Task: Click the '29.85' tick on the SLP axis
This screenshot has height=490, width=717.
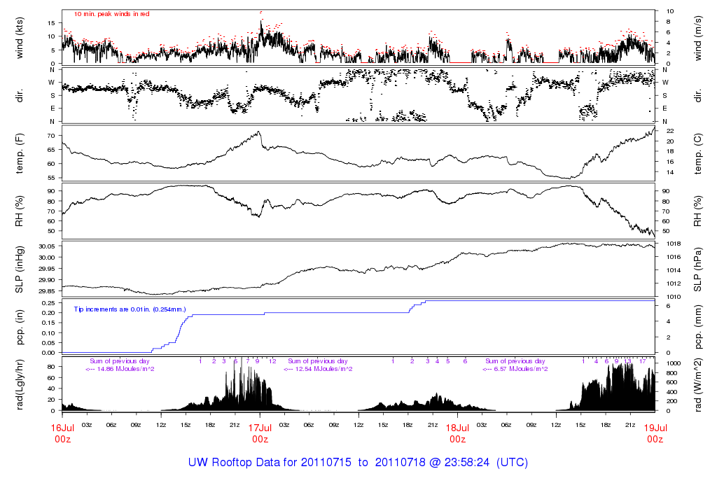Action: (x=47, y=291)
